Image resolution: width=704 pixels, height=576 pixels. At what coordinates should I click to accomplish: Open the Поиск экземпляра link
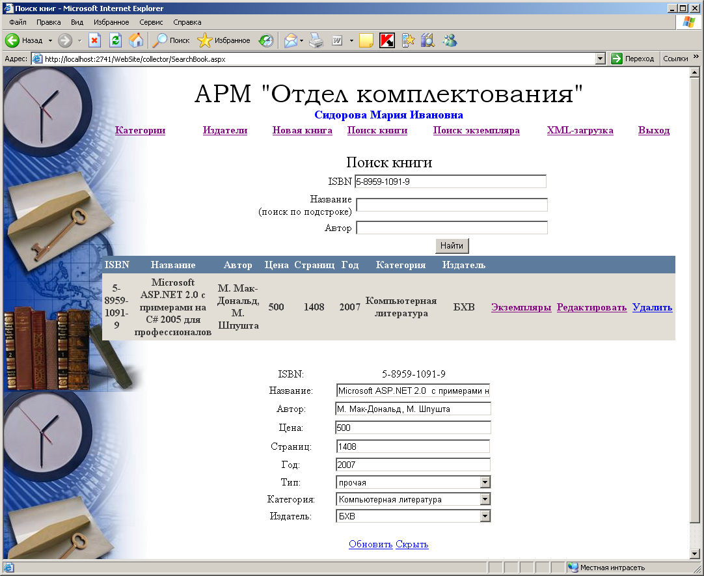(x=476, y=130)
